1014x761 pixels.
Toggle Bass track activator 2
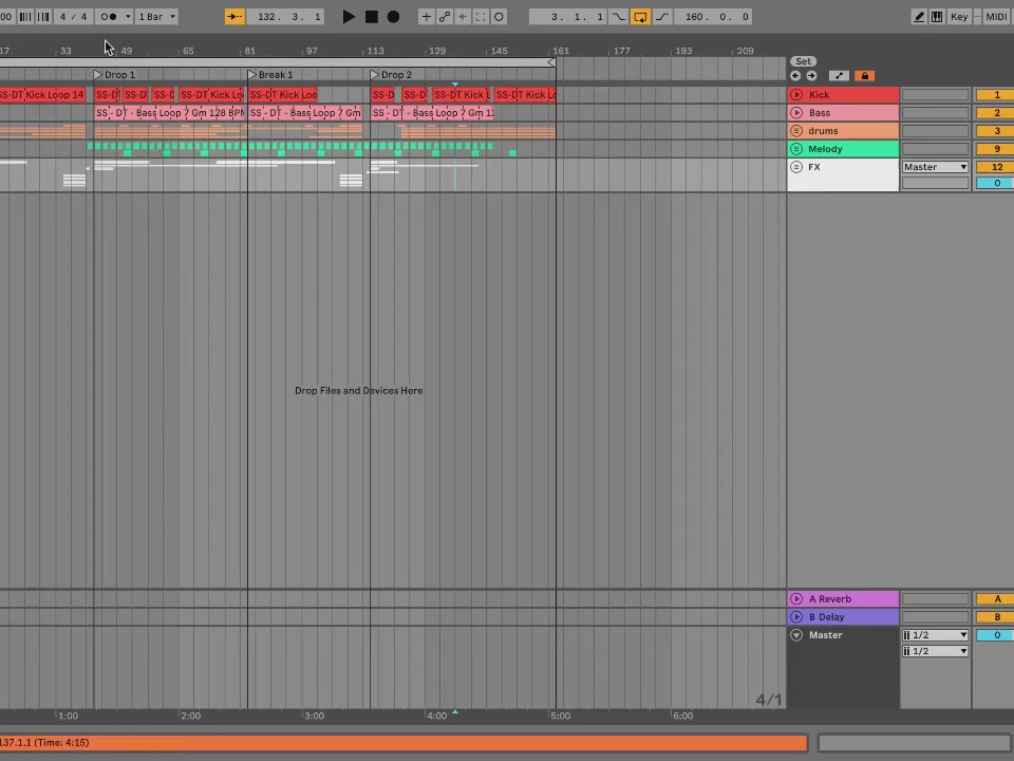(996, 113)
